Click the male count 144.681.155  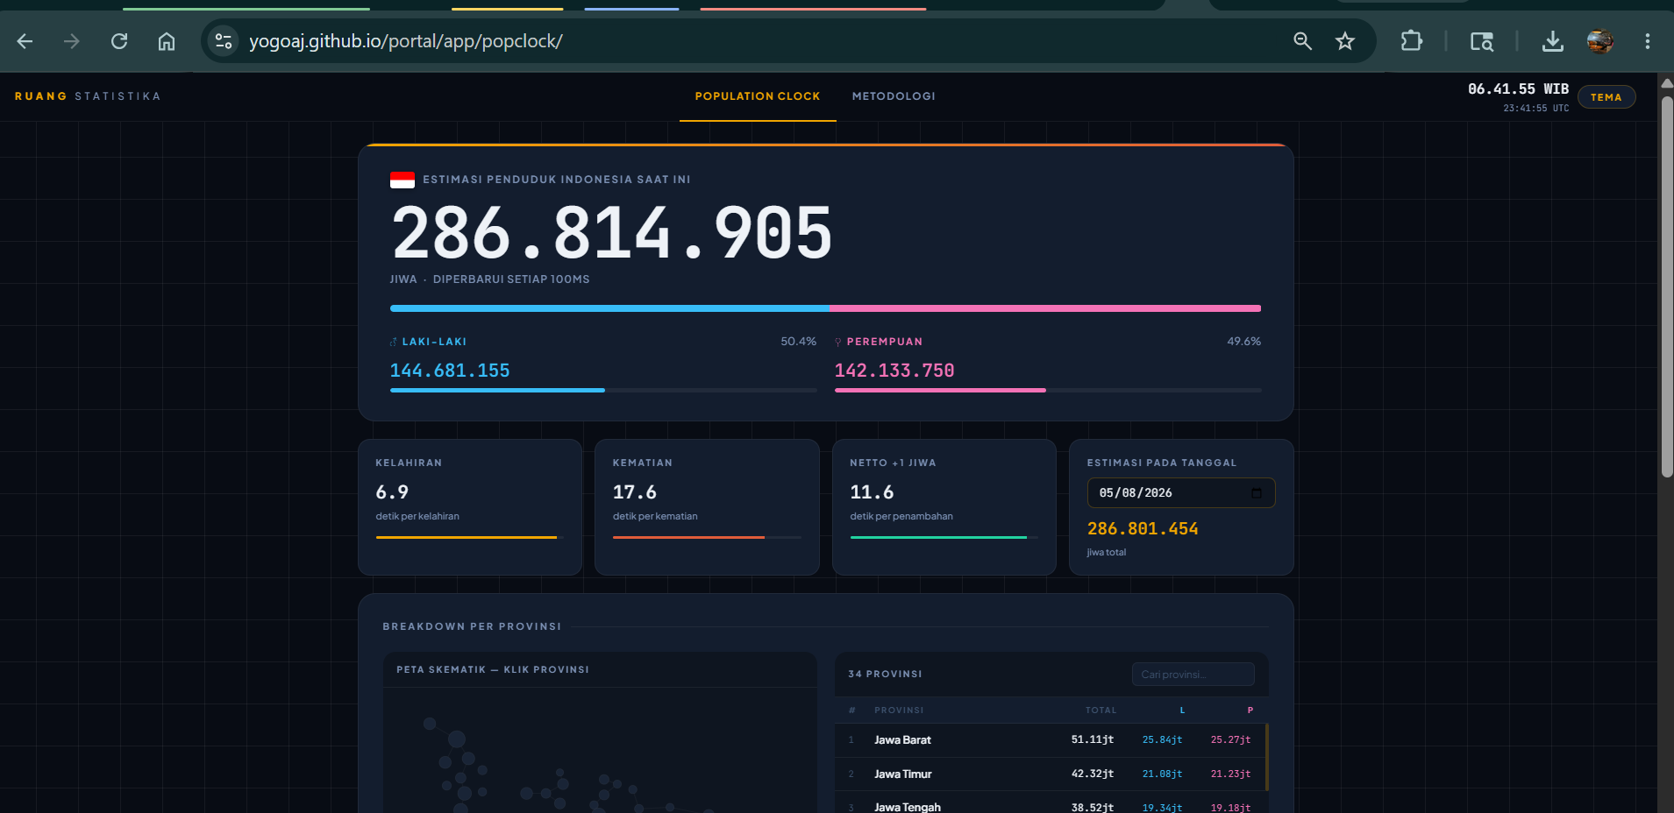tap(450, 371)
